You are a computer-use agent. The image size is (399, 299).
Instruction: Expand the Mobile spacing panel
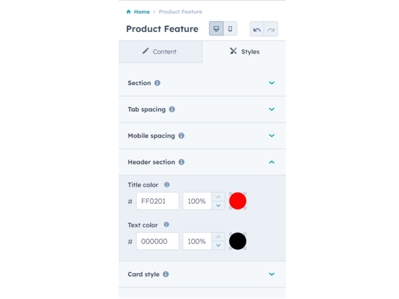(x=272, y=135)
